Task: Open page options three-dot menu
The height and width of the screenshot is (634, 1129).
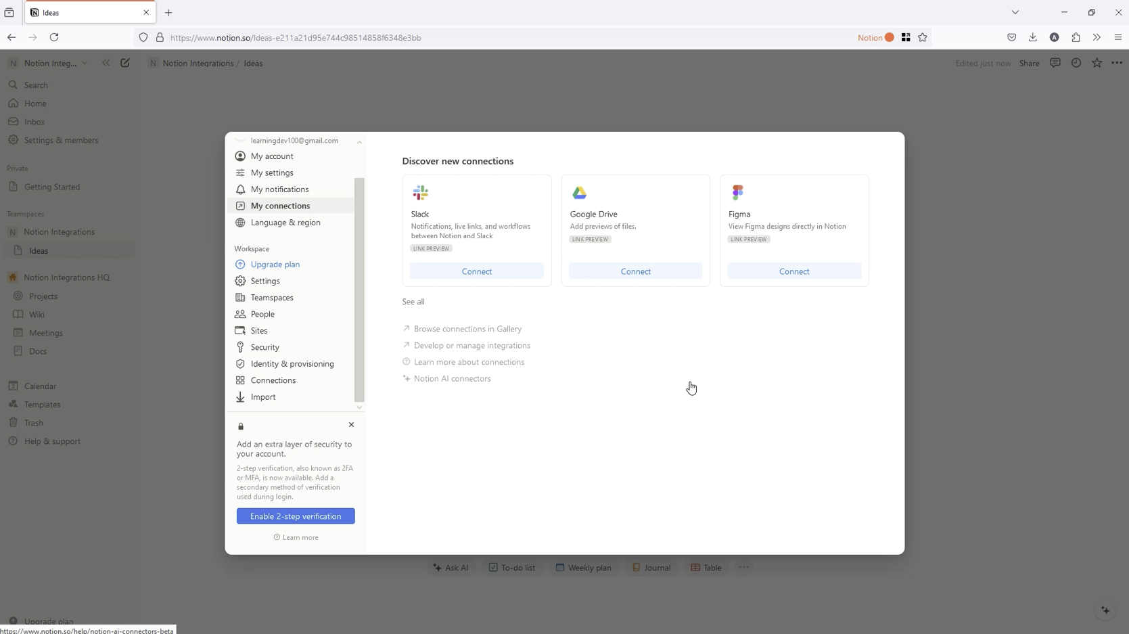Action: pyautogui.click(x=1117, y=63)
